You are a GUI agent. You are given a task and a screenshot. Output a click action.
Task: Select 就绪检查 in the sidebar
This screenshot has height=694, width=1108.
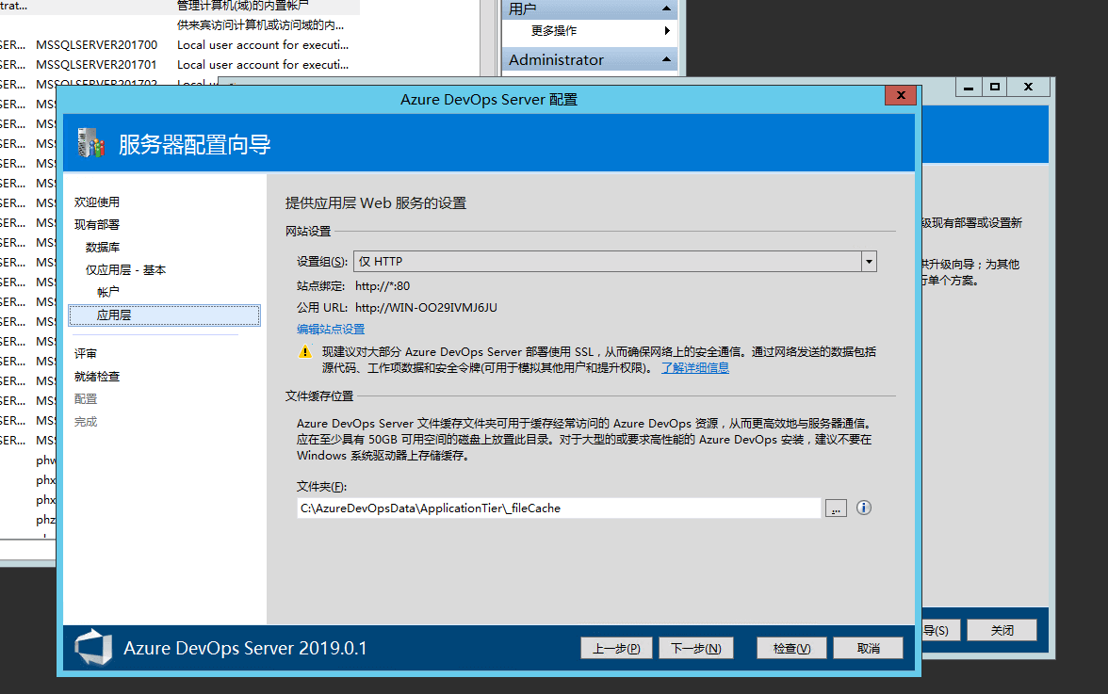(97, 377)
